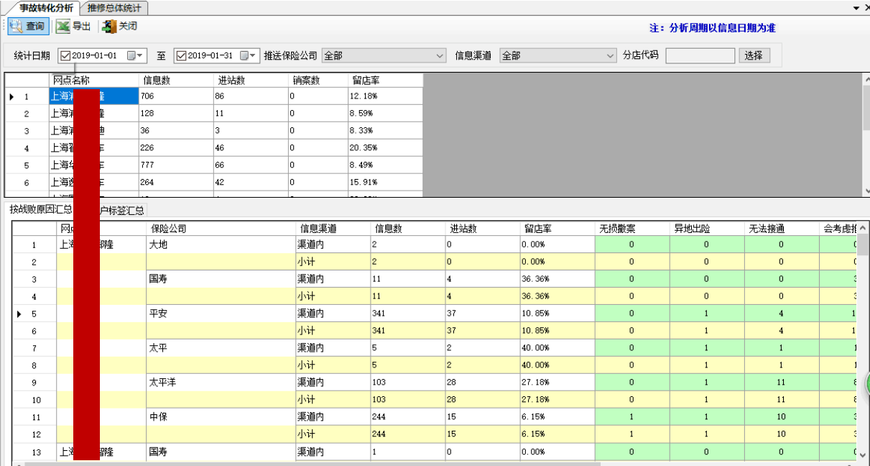The width and height of the screenshot is (870, 466).
Task: Open the 按战败原因汇总 sub-tab
Action: 40,210
